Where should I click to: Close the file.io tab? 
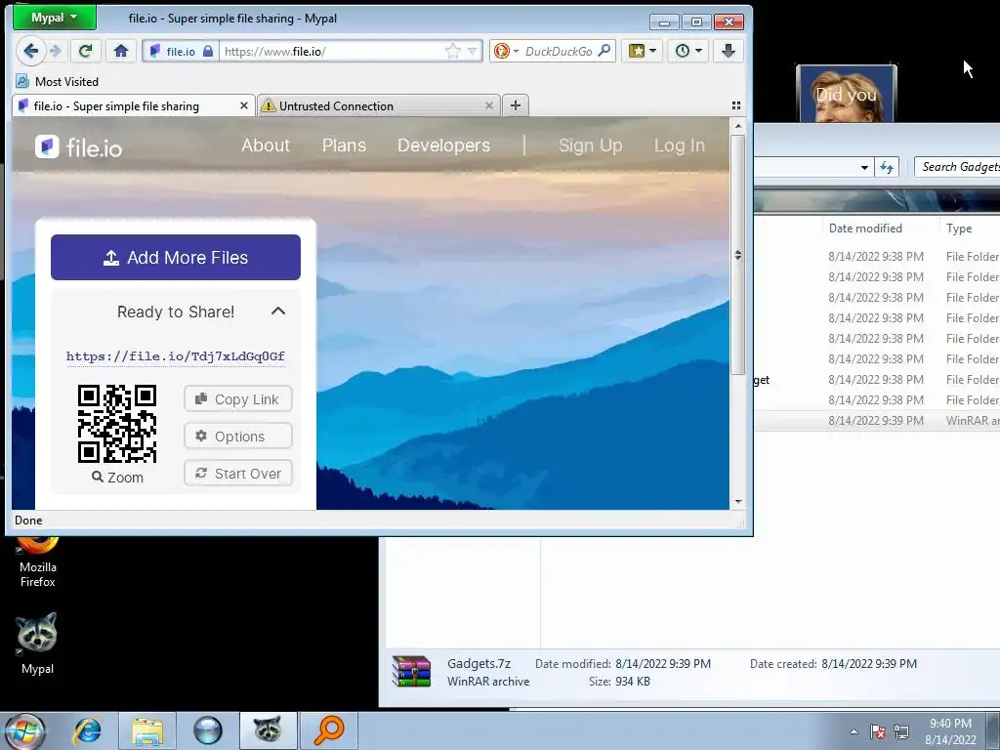243,105
